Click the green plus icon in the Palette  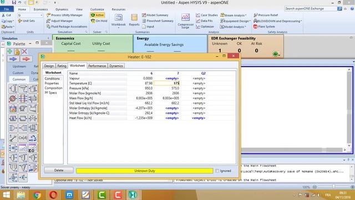pyautogui.click(x=10, y=51)
